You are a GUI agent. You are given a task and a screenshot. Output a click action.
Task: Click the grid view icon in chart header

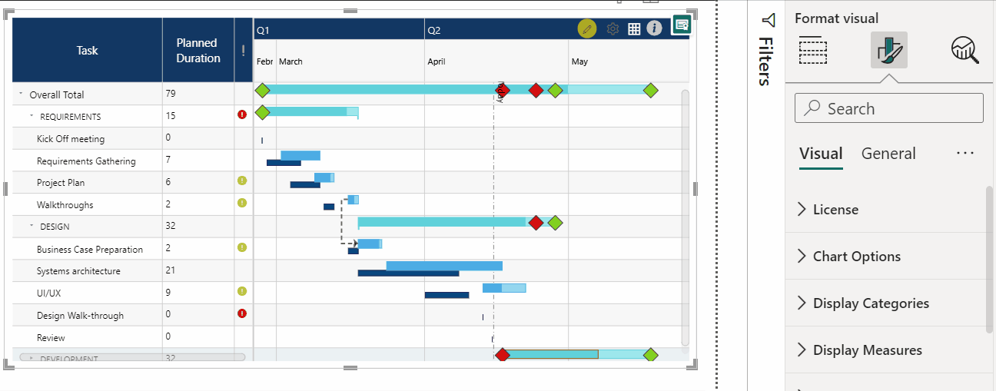[x=634, y=28]
